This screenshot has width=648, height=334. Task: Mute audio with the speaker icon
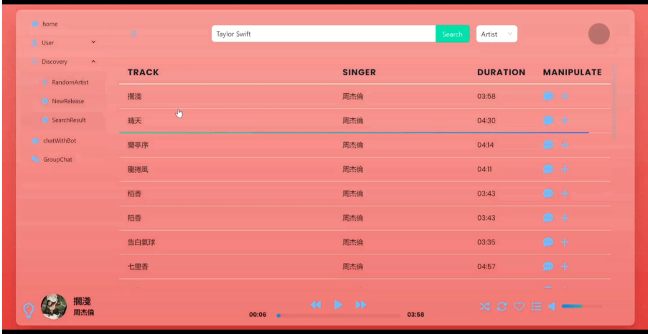pyautogui.click(x=552, y=306)
